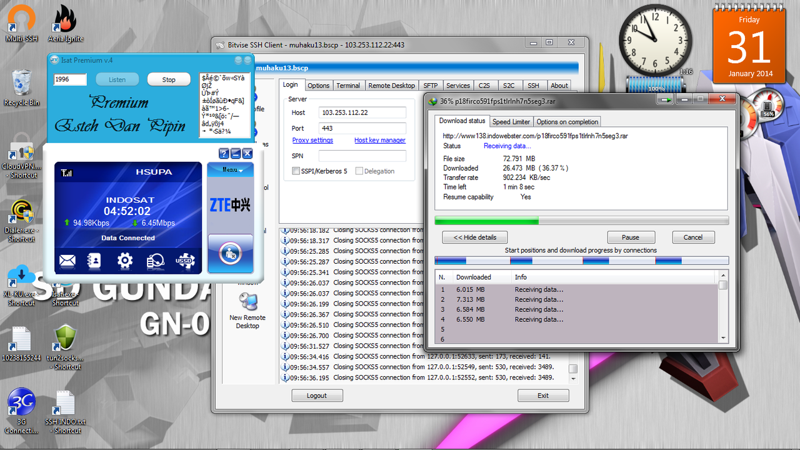The height and width of the screenshot is (450, 800).
Task: Pause the download
Action: [x=631, y=237]
